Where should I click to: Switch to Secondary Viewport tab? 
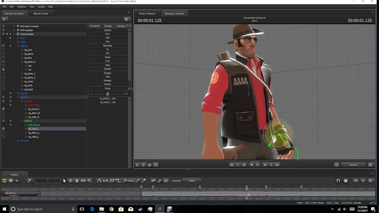tap(174, 13)
